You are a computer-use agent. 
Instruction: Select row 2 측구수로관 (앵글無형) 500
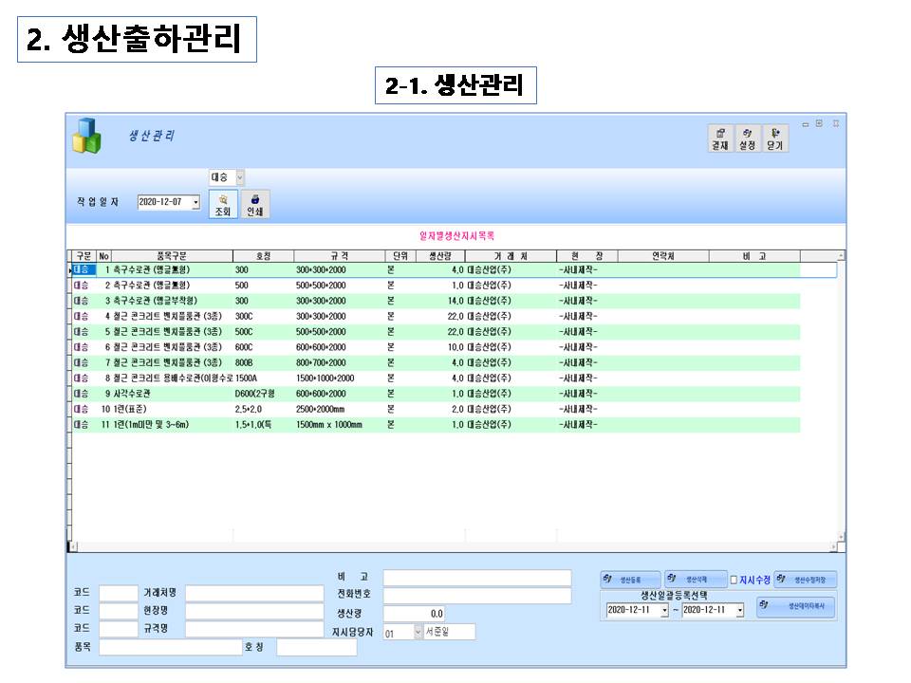click(x=436, y=286)
